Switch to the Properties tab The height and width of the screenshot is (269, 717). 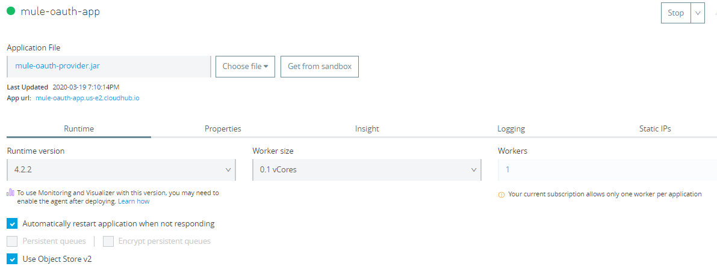point(223,129)
